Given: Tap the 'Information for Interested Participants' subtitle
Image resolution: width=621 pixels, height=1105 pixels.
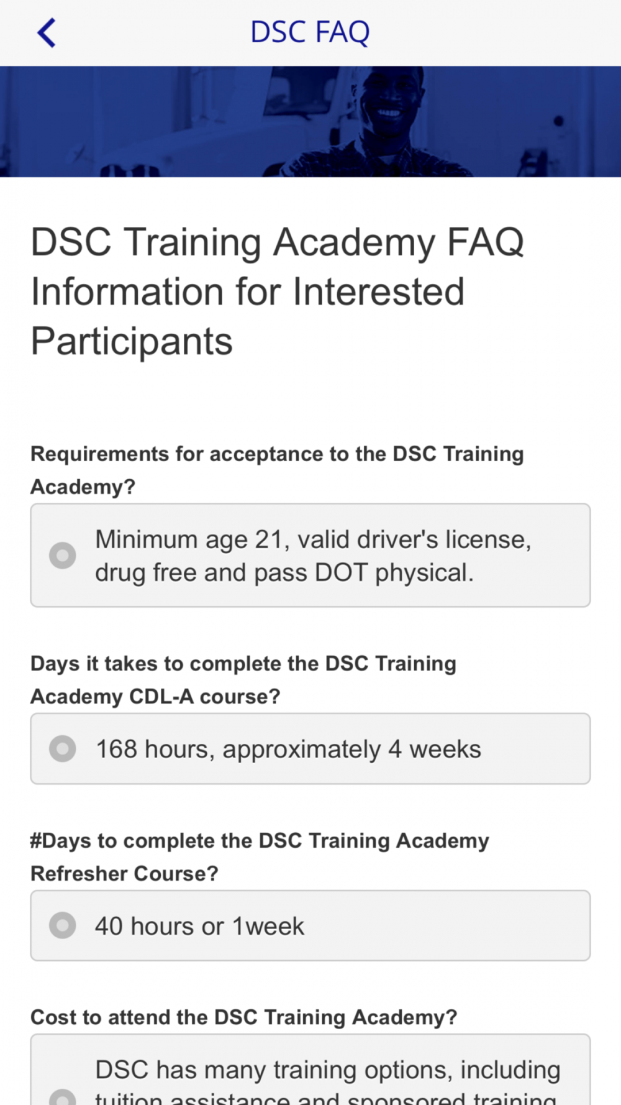Looking at the screenshot, I should click(x=248, y=316).
